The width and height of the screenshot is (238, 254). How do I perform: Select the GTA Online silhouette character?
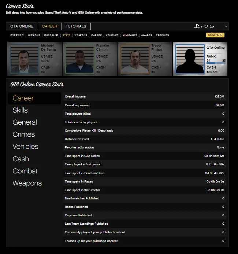point(190,59)
